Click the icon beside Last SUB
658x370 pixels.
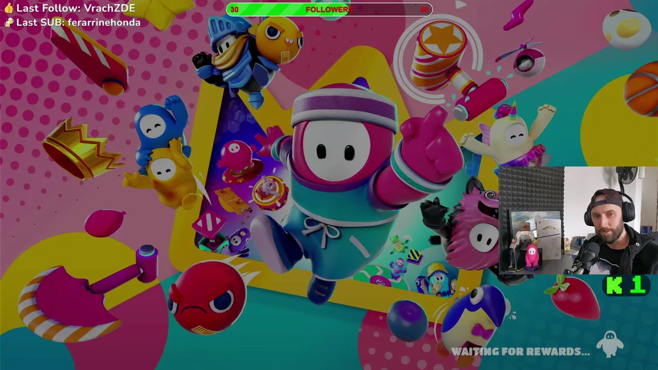pyautogui.click(x=9, y=23)
